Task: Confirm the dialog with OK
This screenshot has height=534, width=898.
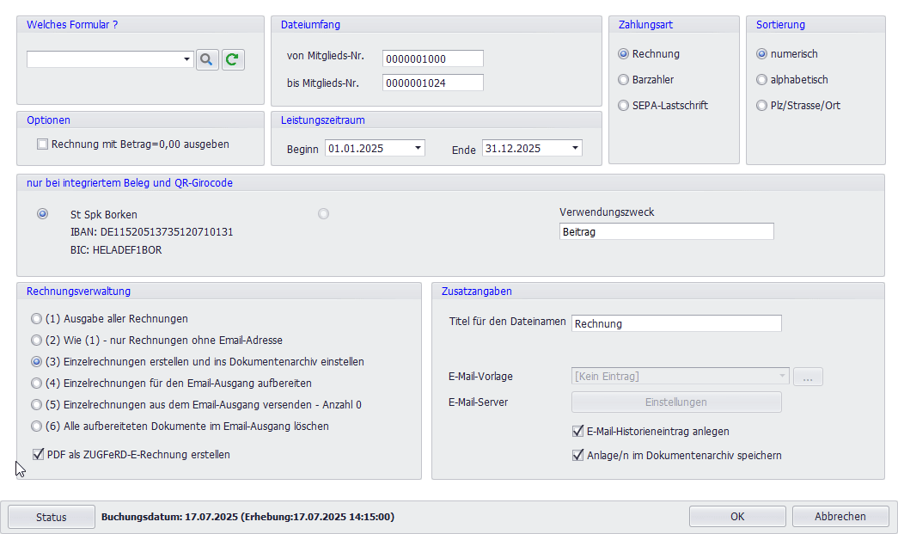Action: (x=736, y=517)
